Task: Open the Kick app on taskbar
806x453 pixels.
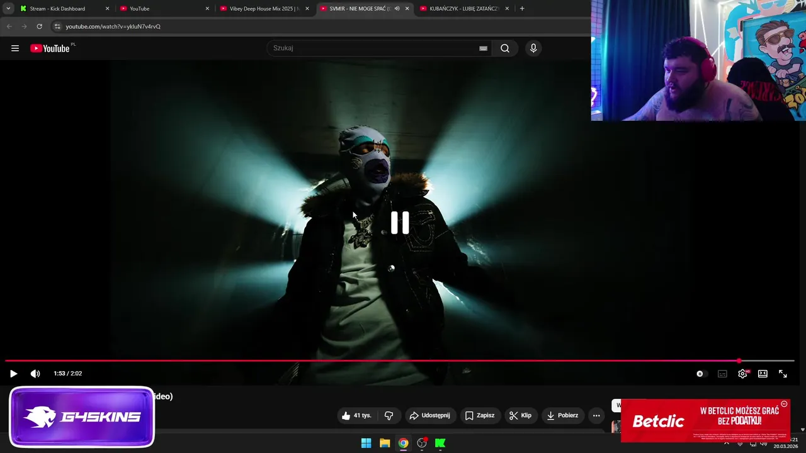Action: tap(440, 443)
